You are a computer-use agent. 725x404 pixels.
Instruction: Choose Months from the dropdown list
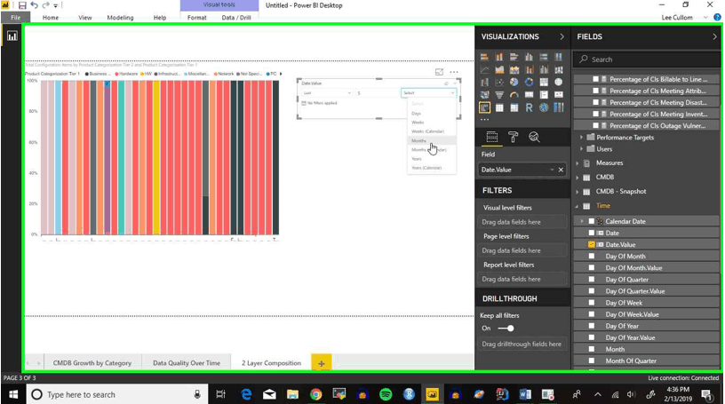[x=432, y=140]
